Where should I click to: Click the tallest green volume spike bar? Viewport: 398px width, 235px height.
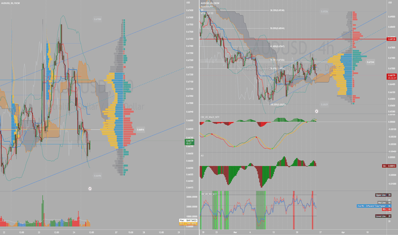coord(43,211)
